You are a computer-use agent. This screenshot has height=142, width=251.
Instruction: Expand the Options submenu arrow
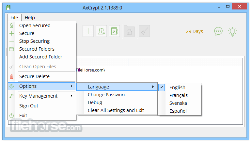point(71,86)
